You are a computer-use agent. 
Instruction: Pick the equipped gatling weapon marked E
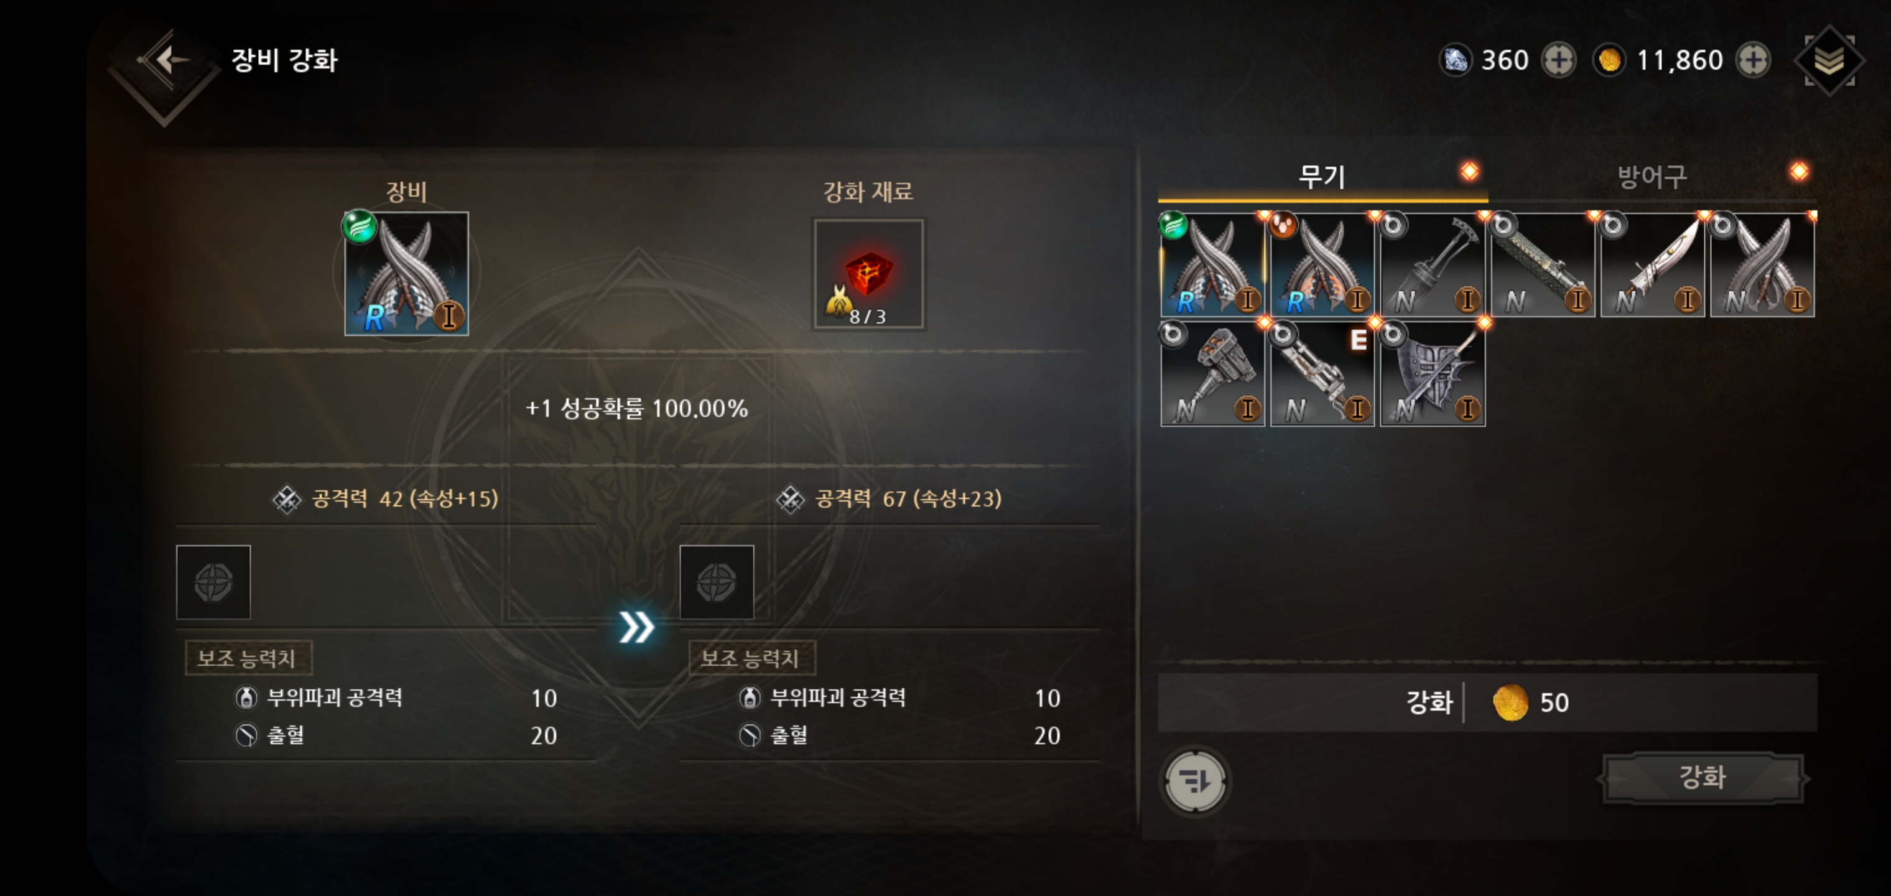pos(1322,374)
